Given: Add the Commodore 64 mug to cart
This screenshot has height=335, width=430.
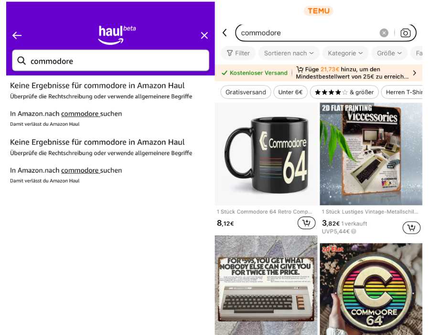Looking at the screenshot, I should (x=306, y=223).
